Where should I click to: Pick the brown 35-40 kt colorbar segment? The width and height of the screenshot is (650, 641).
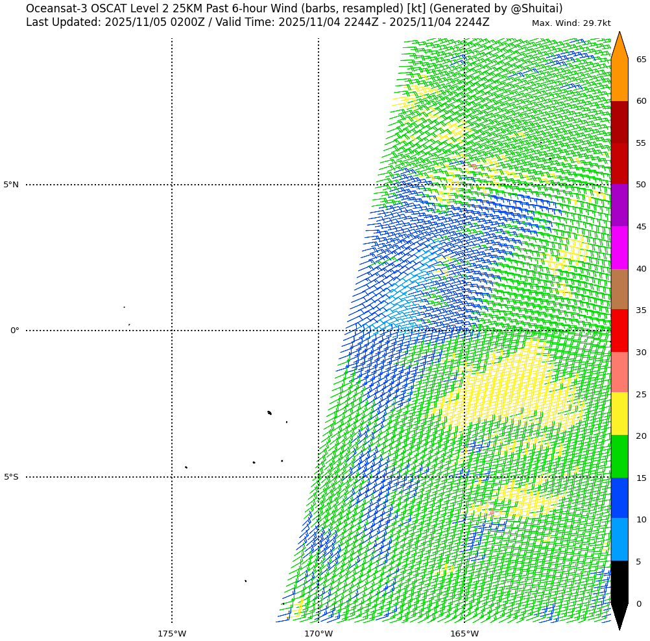click(620, 289)
